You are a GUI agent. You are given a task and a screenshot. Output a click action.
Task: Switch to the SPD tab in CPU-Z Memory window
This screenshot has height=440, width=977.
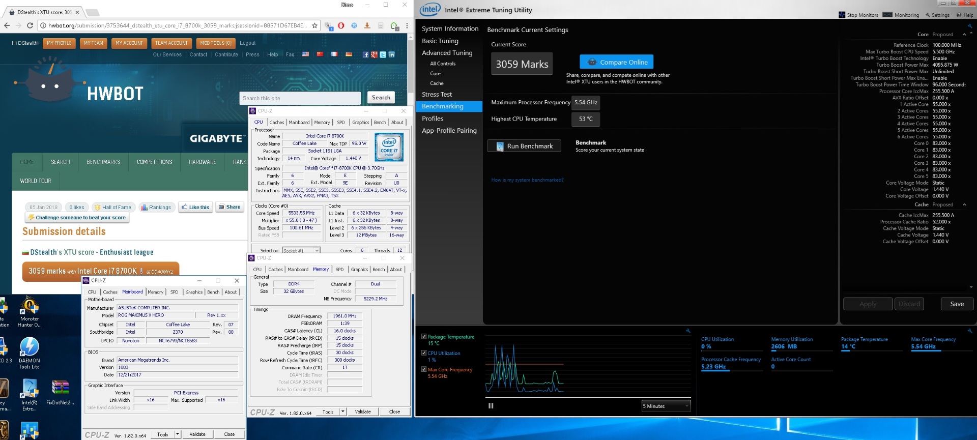pos(339,270)
